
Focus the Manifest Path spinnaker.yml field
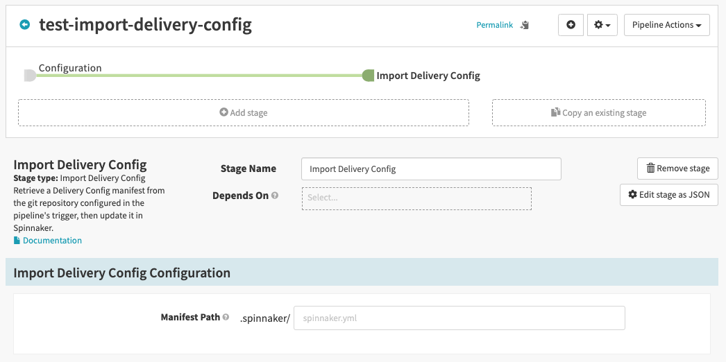[x=459, y=318]
